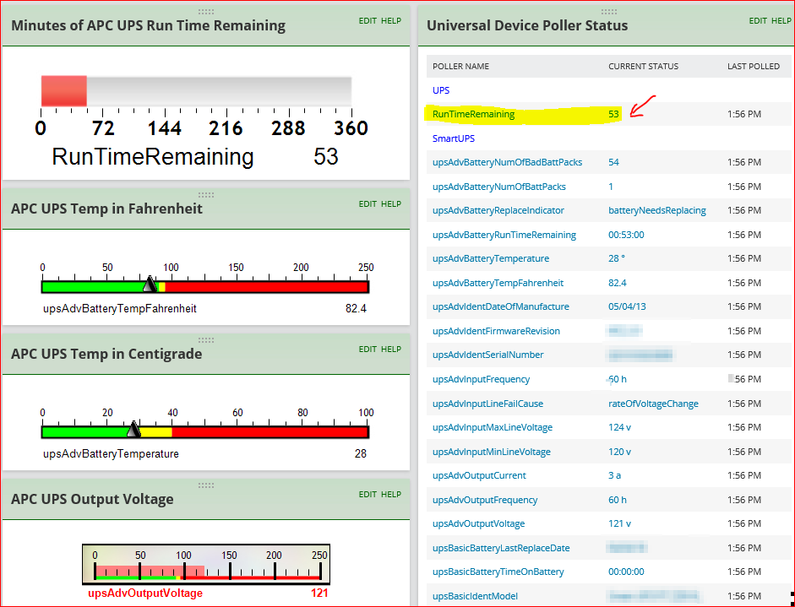Click the 05/04/13 manufacture date value
The width and height of the screenshot is (795, 607).
627,307
